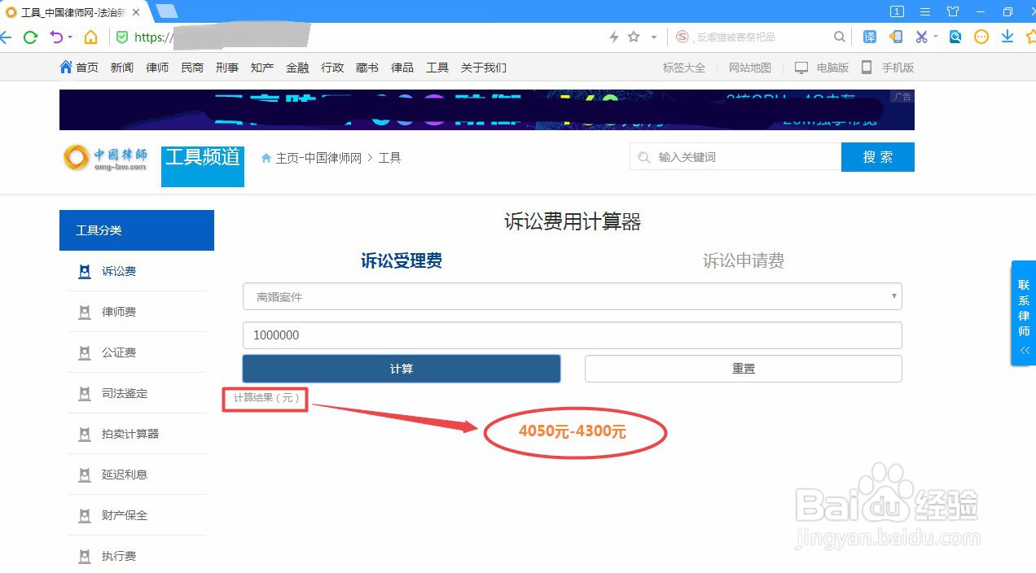Screen dimensions: 1036x573
Task: Expand the case selection arrow on the right
Action: [x=893, y=296]
